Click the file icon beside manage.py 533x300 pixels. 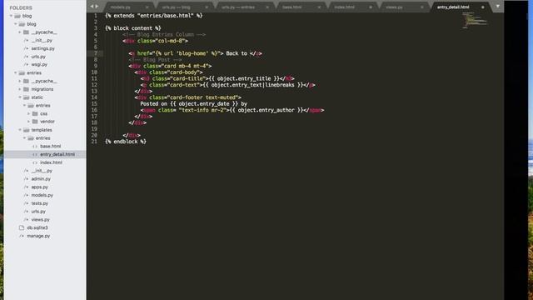(22, 236)
